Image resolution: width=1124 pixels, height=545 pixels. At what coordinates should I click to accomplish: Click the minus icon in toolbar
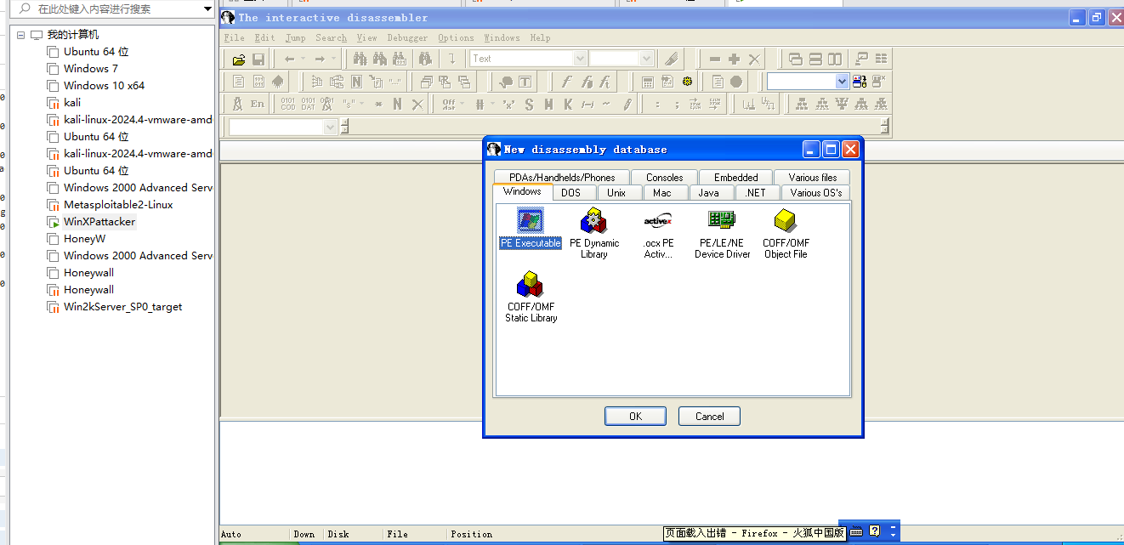[714, 59]
